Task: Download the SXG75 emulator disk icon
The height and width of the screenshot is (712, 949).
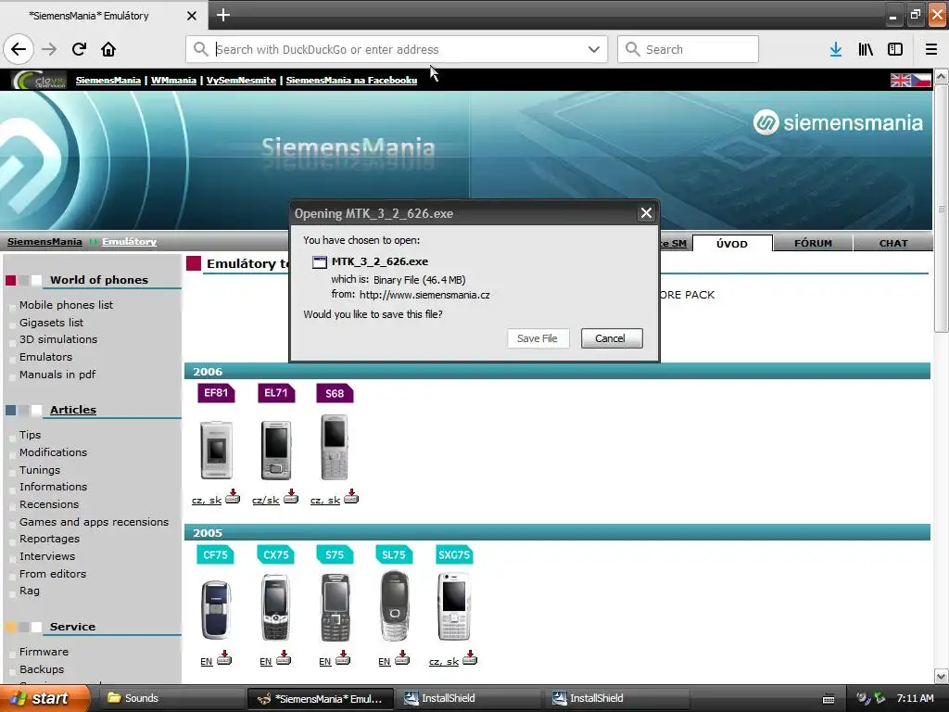Action: (x=470, y=657)
